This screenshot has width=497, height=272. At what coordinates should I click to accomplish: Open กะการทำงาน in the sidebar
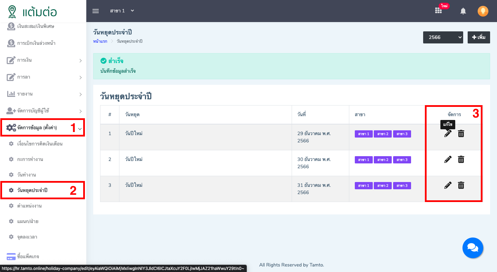[x=30, y=159]
